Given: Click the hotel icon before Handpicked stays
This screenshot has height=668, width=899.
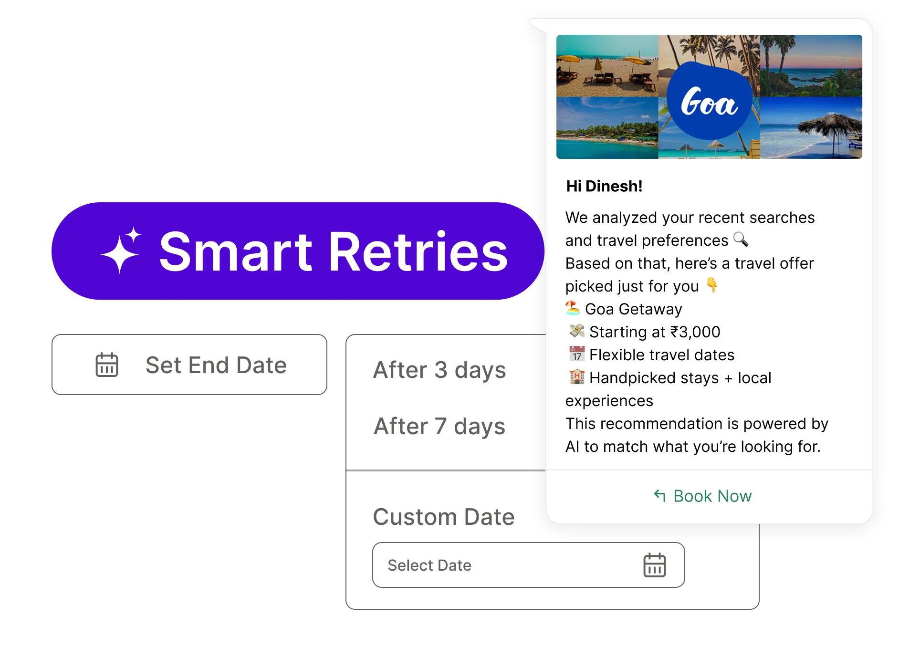Looking at the screenshot, I should click(575, 377).
